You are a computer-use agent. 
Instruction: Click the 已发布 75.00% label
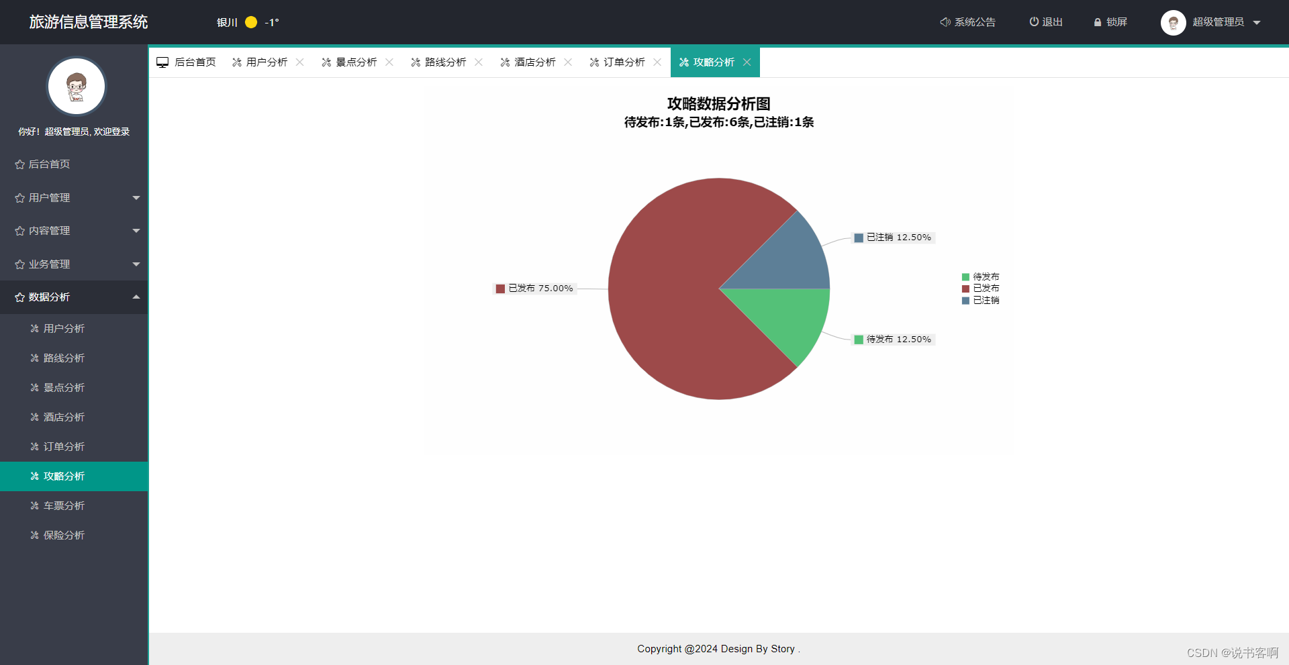click(534, 289)
